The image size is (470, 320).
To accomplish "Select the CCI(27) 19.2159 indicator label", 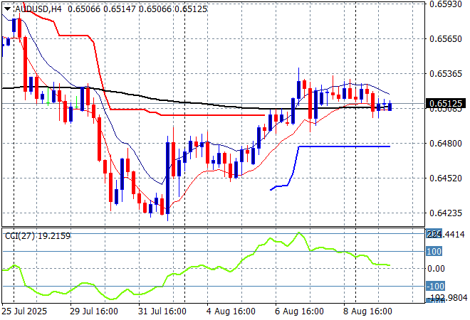I will click(x=38, y=236).
